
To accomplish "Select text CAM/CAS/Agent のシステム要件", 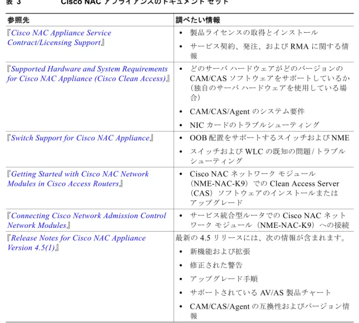I will tap(247, 111).
